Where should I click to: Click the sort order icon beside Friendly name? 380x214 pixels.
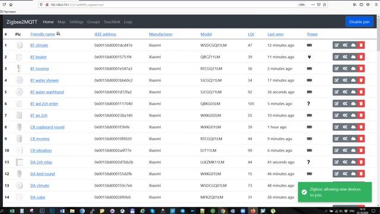[x=58, y=34]
